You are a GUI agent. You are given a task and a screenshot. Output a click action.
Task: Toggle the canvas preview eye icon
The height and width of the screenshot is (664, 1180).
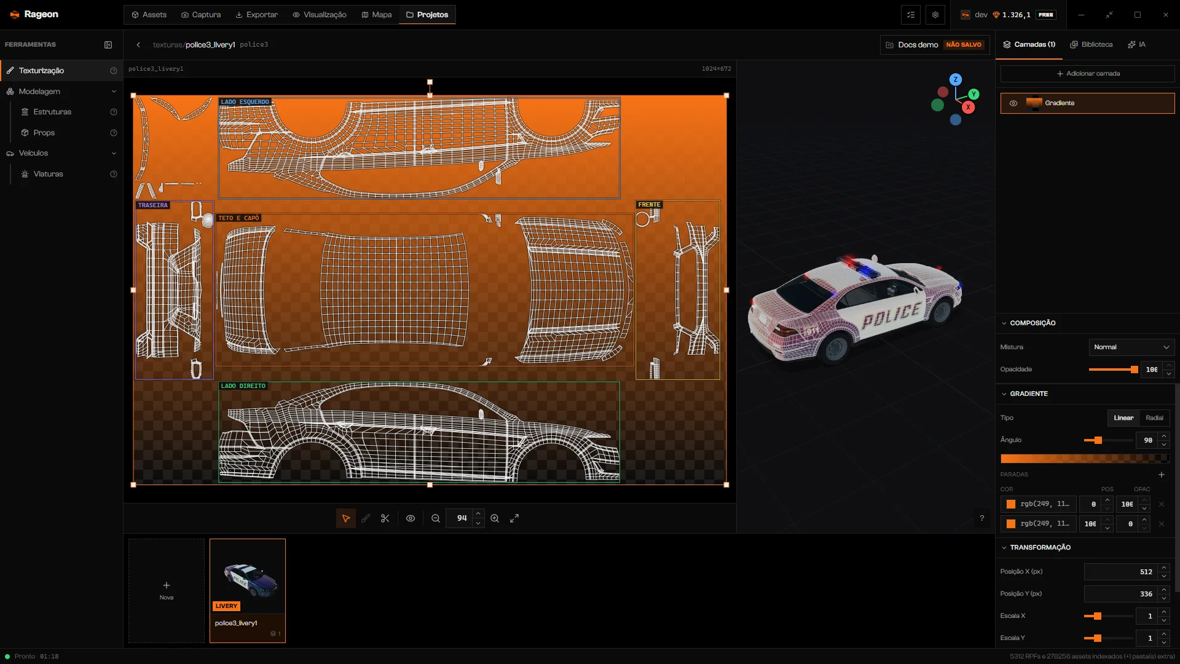(411, 518)
